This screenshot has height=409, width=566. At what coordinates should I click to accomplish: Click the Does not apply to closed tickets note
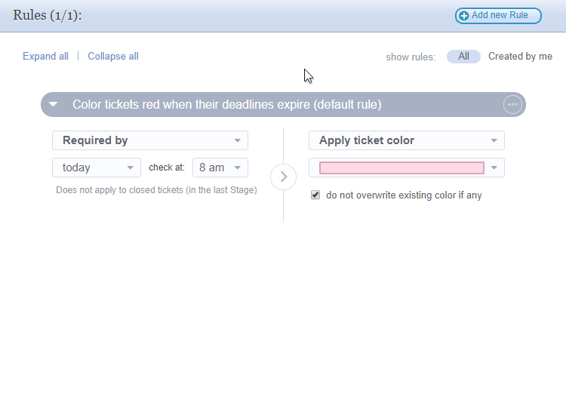[156, 190]
